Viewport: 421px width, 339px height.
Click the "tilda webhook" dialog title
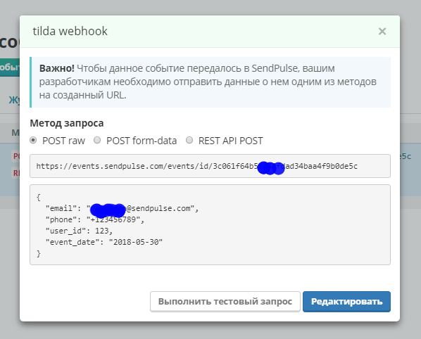(x=70, y=31)
